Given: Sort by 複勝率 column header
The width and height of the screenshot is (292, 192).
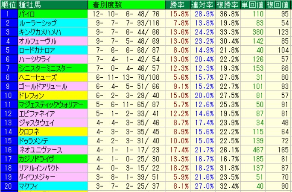Looking at the screenshot, I should point(228,5).
